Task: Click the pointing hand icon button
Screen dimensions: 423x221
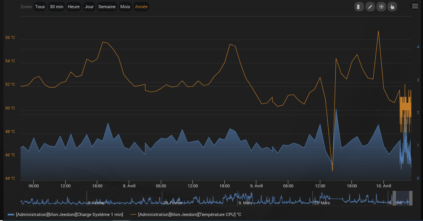Action: pyautogui.click(x=392, y=7)
